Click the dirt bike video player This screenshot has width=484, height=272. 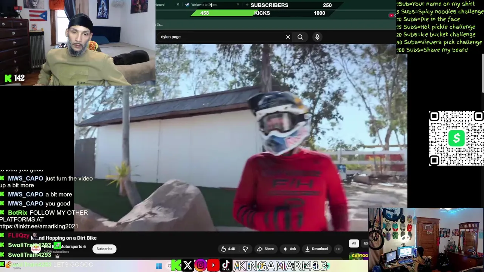click(240, 138)
